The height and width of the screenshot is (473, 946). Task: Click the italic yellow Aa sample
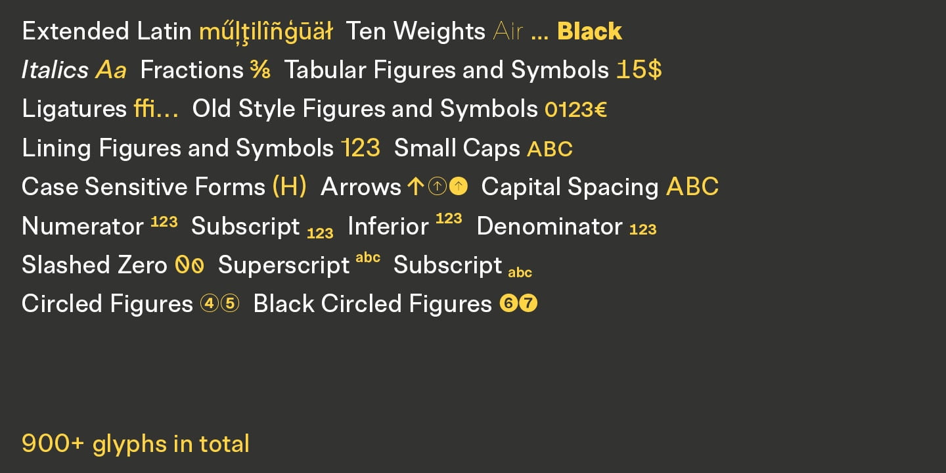111,70
